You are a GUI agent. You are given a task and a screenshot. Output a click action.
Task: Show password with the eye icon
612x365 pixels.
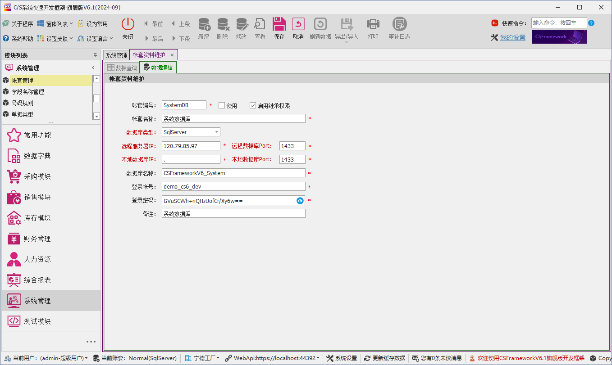coord(300,201)
